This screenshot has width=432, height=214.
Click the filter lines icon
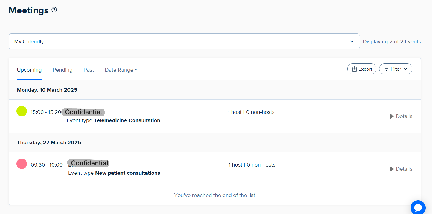pos(386,69)
